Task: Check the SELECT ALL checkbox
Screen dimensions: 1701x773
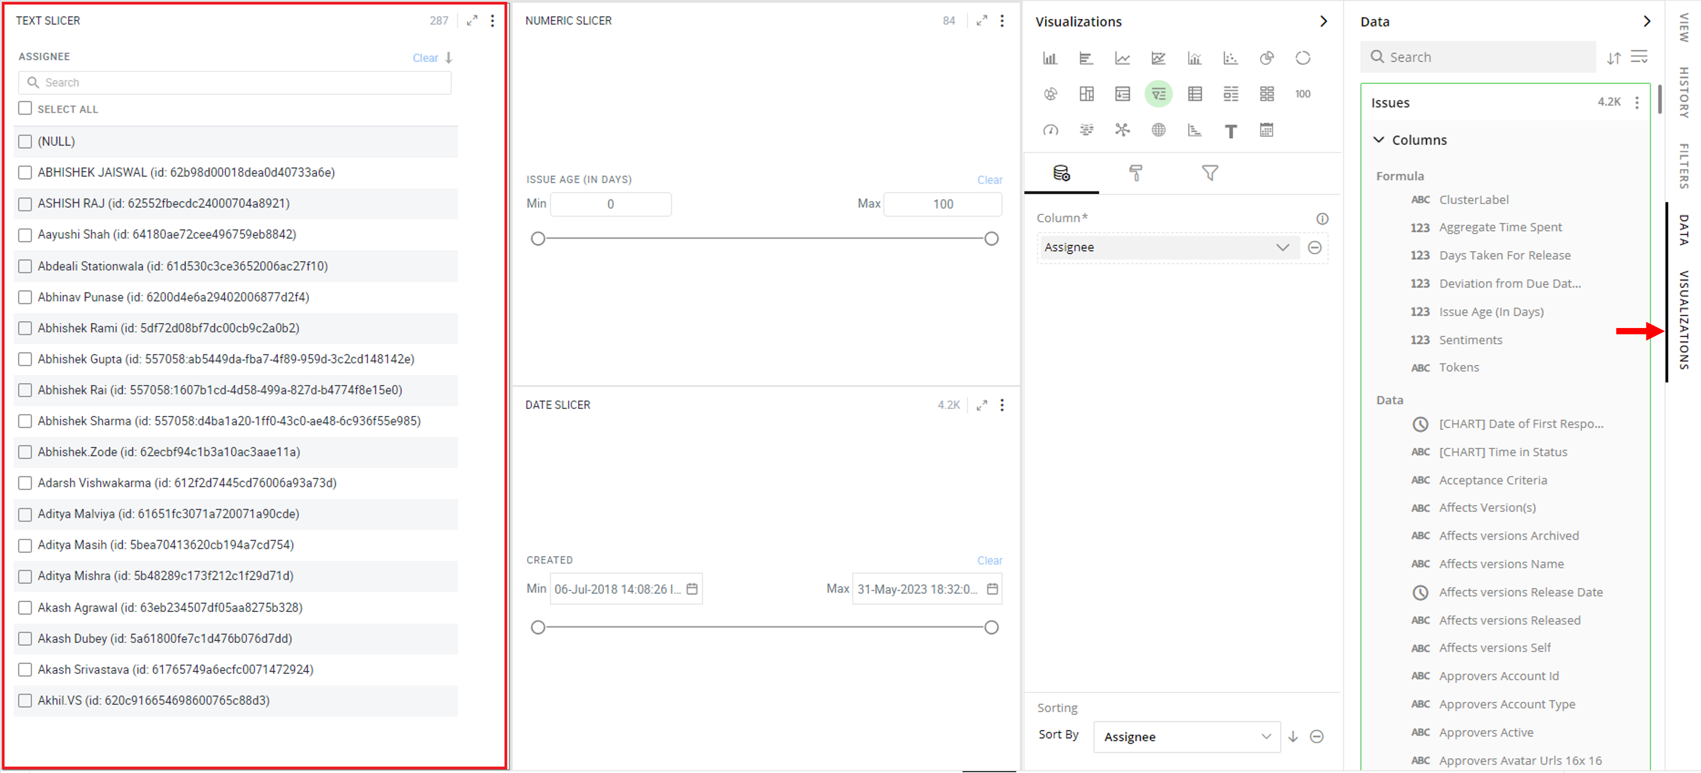Action: click(25, 108)
